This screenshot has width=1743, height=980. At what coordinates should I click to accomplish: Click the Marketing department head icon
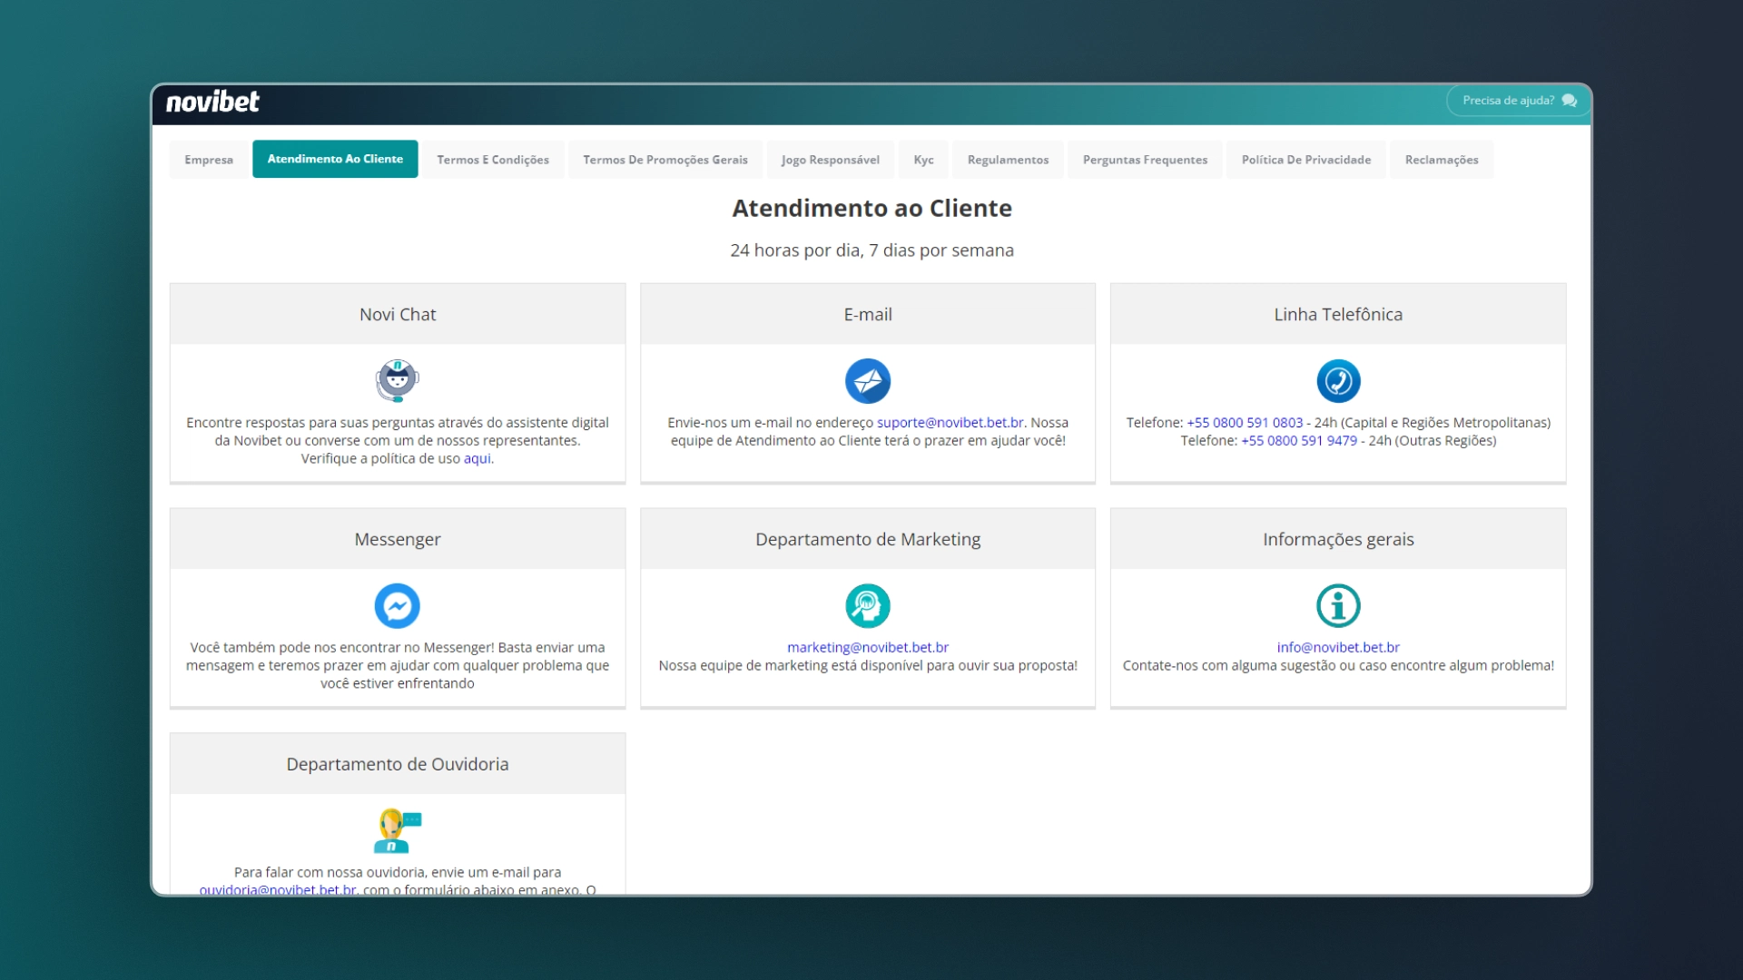(x=867, y=606)
